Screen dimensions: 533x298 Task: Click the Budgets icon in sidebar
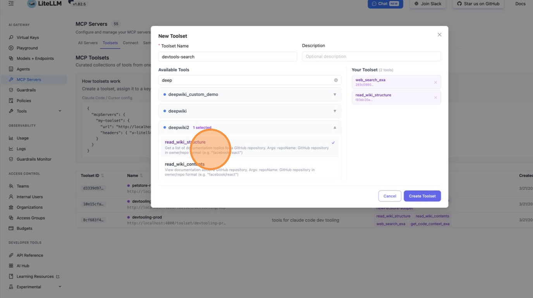11,228
